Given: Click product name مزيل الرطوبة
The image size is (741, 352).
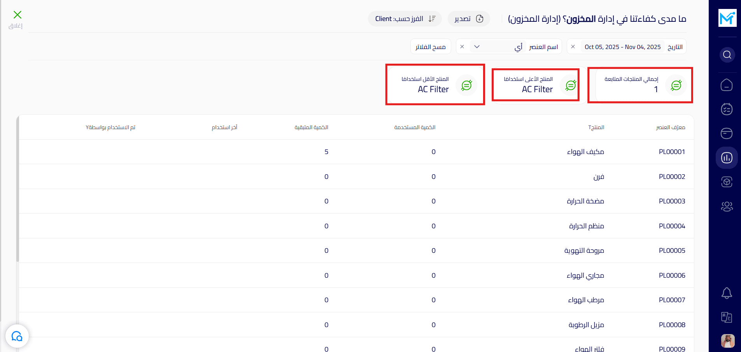Looking at the screenshot, I should tap(586, 325).
